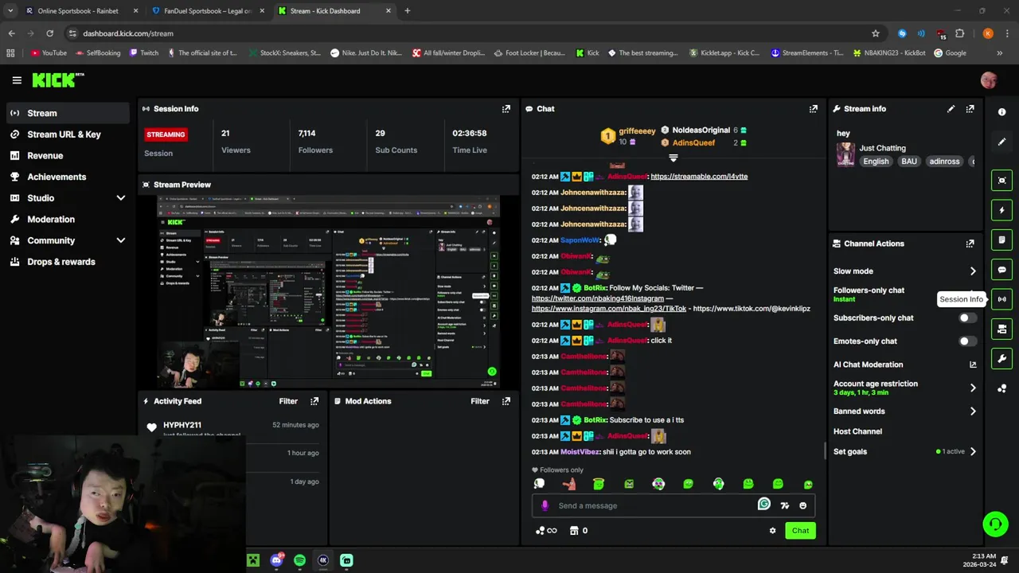Click the pencil icon in right sidebar

1001,142
